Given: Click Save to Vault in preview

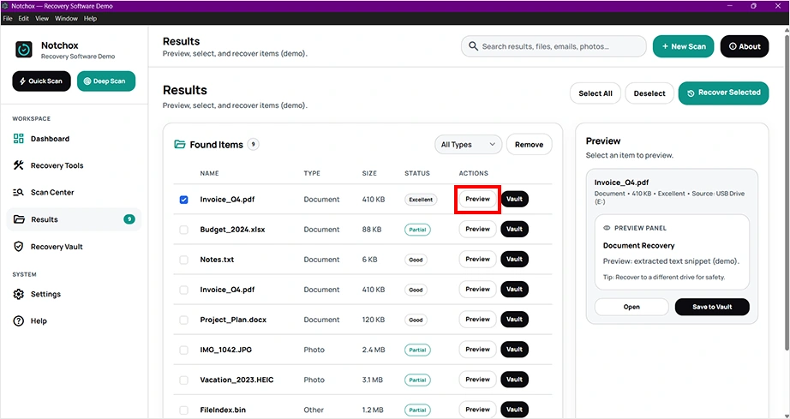Looking at the screenshot, I should (712, 307).
